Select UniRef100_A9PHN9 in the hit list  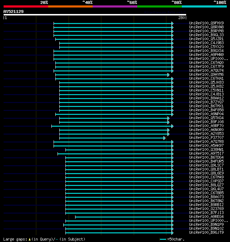click(x=206, y=55)
